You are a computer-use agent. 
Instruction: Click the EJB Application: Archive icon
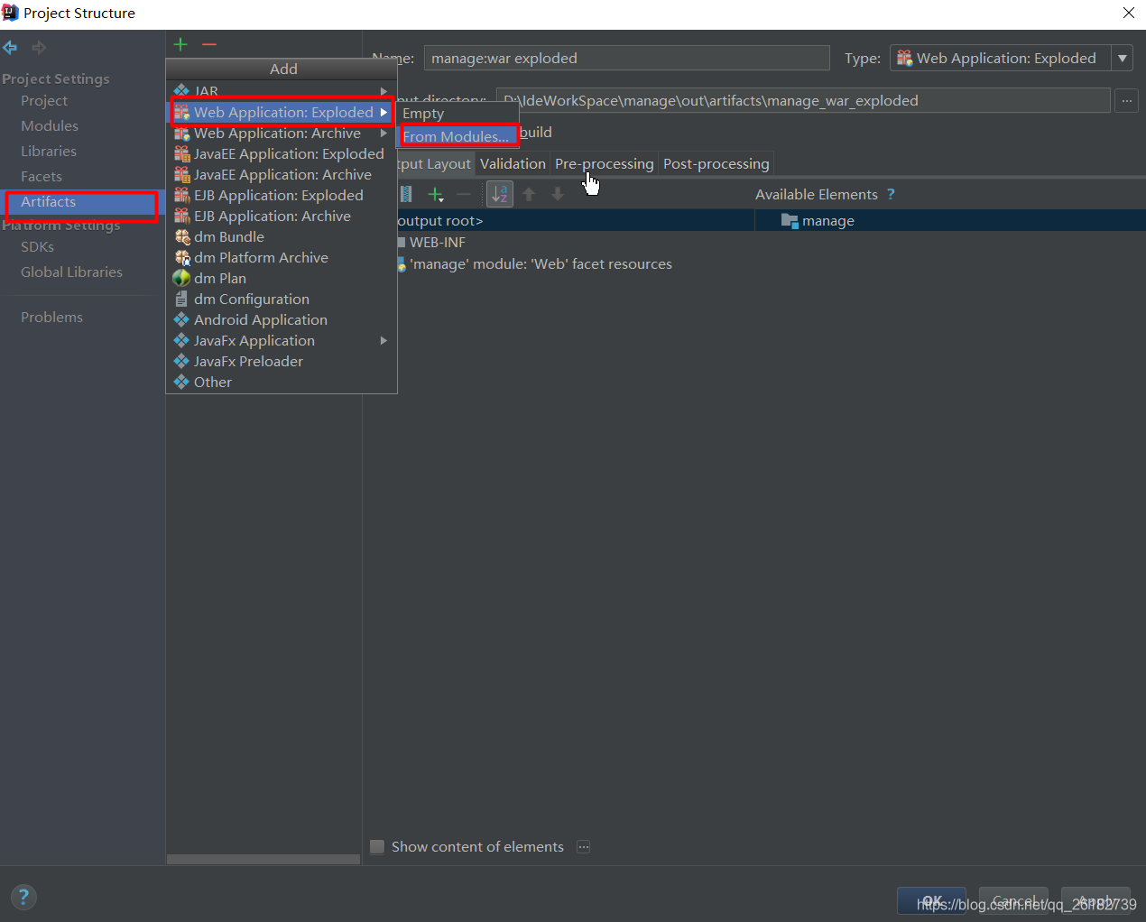tap(181, 216)
